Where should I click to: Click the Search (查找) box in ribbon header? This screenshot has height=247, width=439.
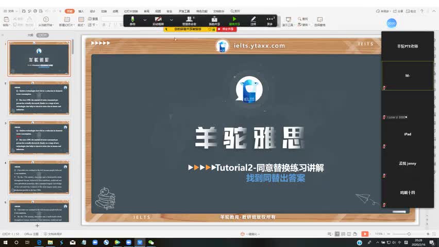click(x=235, y=11)
